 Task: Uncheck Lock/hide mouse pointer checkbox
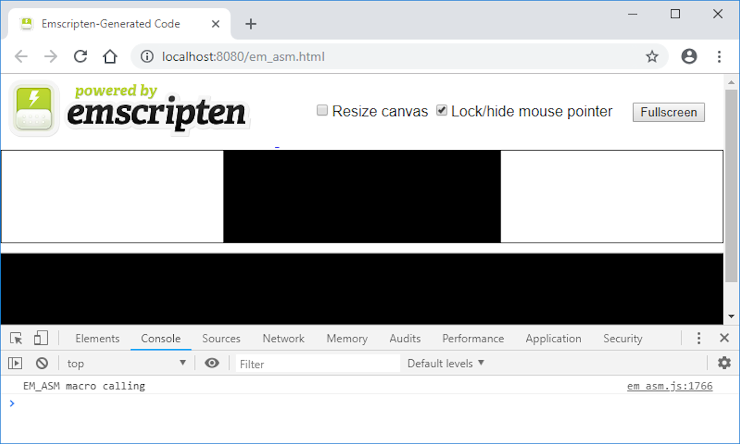point(441,111)
